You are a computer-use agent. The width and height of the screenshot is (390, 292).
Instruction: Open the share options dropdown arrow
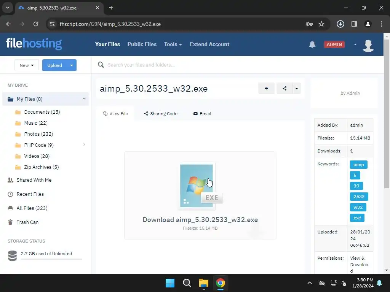[x=296, y=88]
